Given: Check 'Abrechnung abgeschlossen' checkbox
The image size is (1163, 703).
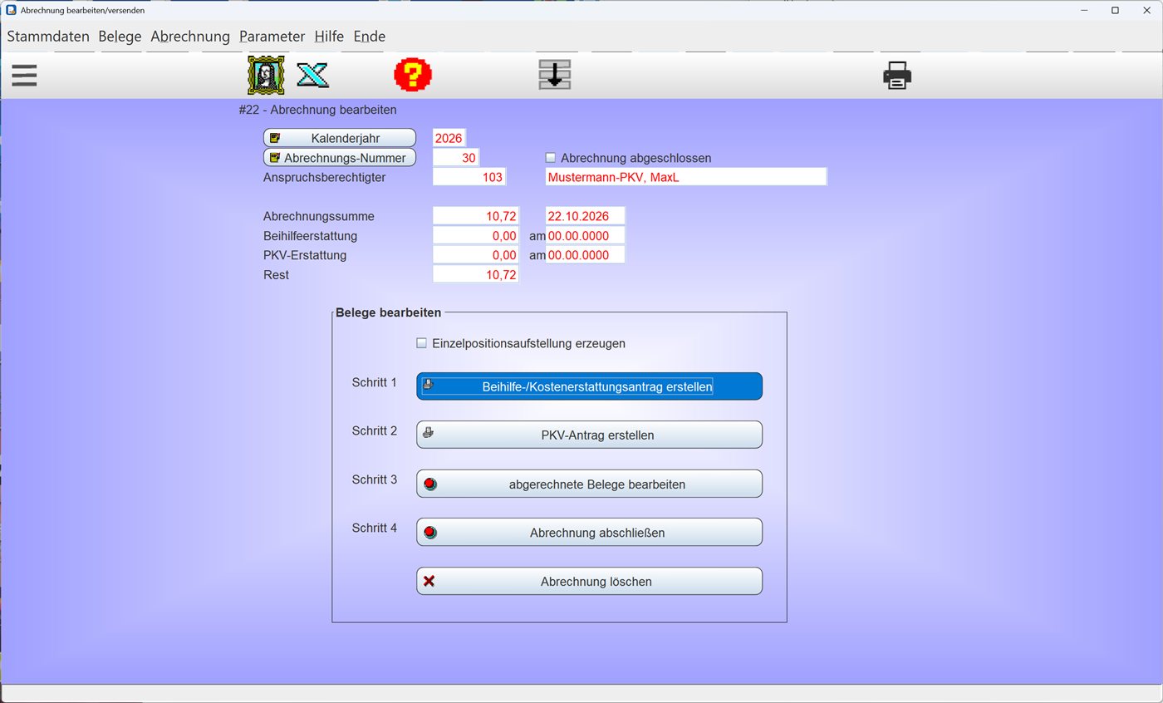Looking at the screenshot, I should (x=550, y=158).
